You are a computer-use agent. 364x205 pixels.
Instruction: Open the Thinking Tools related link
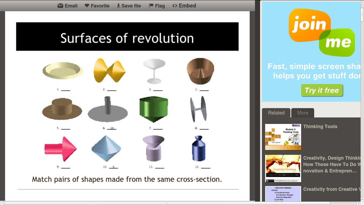320,127
